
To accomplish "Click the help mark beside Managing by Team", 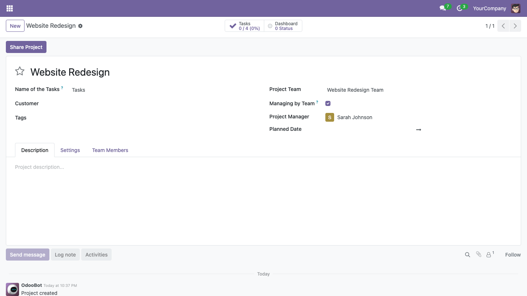I will pyautogui.click(x=317, y=102).
